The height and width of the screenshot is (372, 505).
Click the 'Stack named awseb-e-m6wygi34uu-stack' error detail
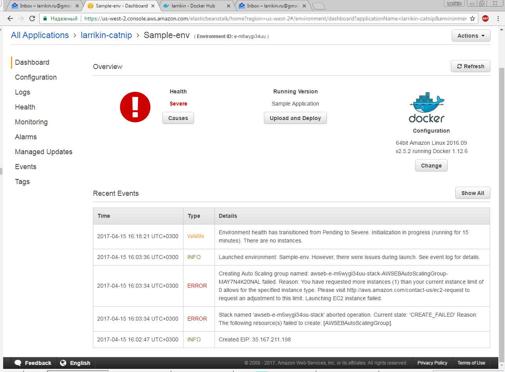[x=348, y=319]
